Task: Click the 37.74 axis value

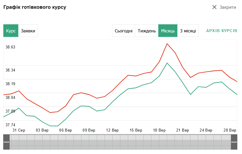Action: tap(11, 125)
